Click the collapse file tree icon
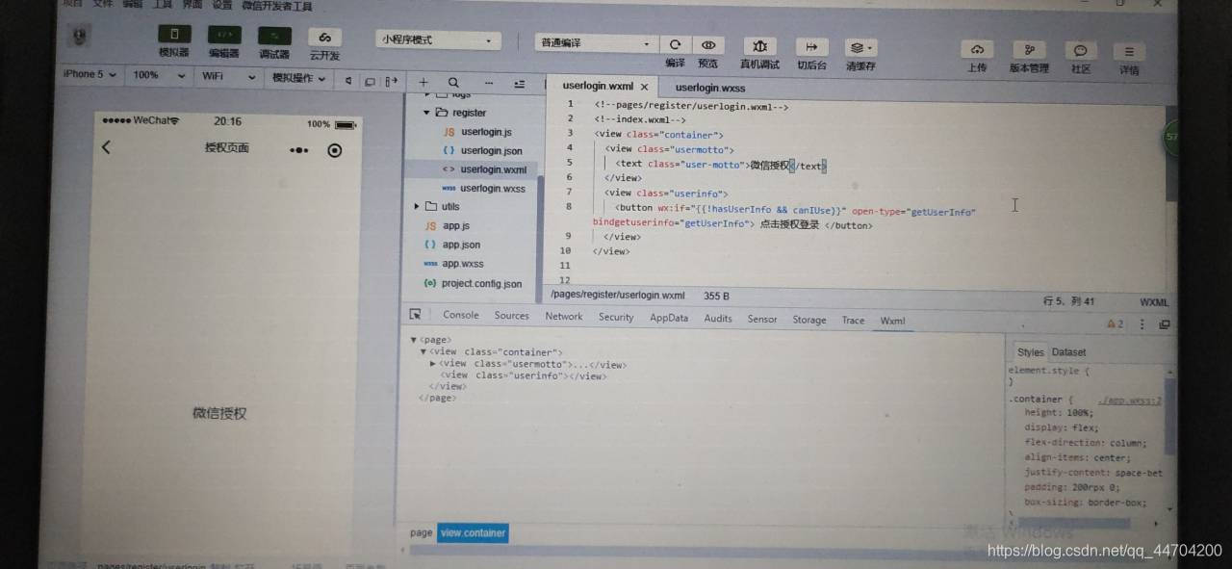 [520, 85]
